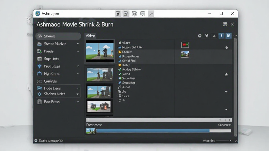Expand the Srende Moriac arrow

[x=78, y=44]
